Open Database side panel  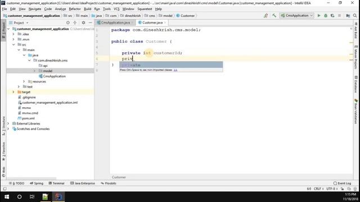pyautogui.click(x=355, y=84)
